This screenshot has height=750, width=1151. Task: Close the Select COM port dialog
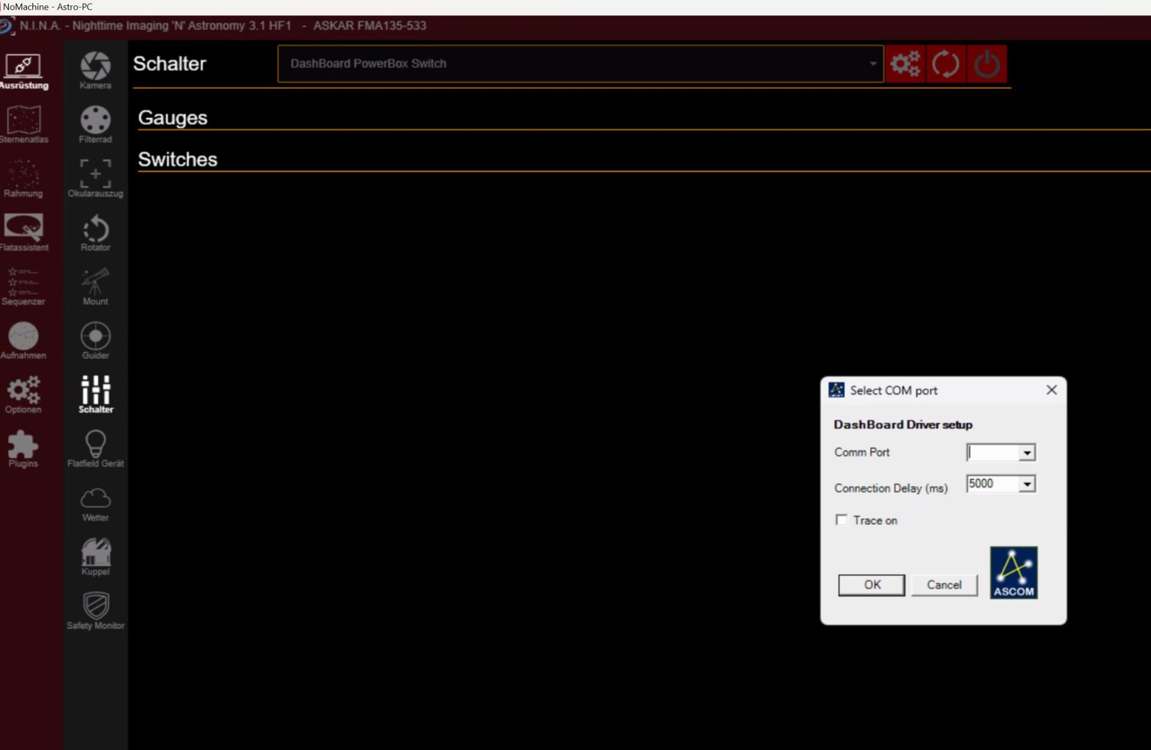(1051, 390)
